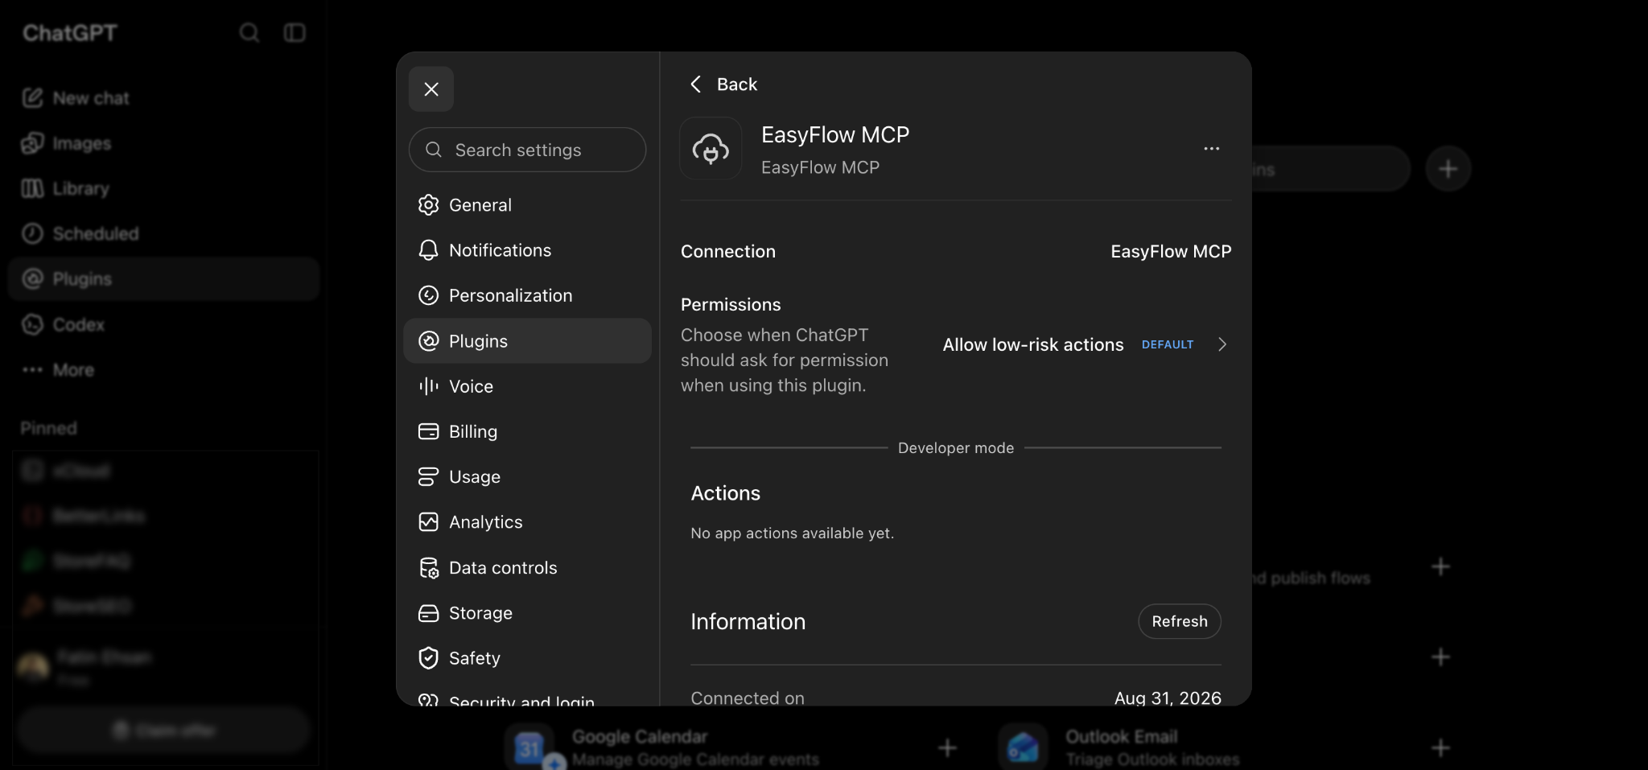Click the New chat compose icon
This screenshot has height=770, width=1648.
click(x=32, y=98)
